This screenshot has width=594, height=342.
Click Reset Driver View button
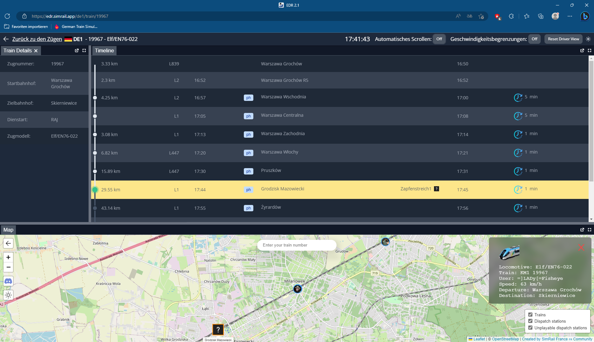pos(564,39)
